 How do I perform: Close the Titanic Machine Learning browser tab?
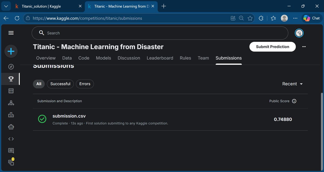click(153, 6)
